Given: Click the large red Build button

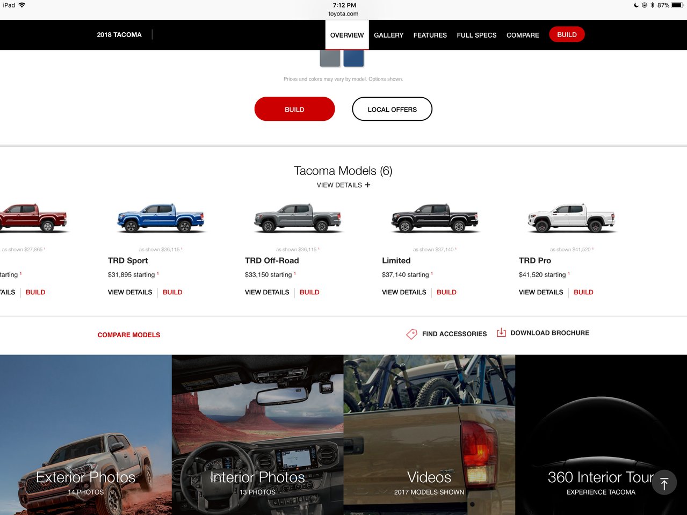Looking at the screenshot, I should [294, 109].
